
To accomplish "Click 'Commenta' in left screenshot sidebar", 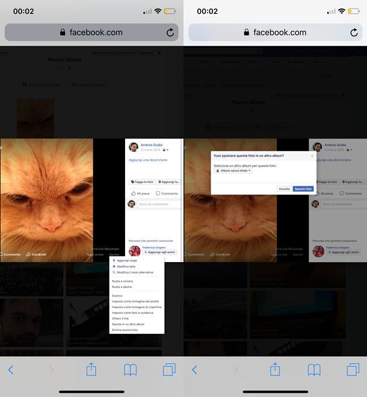I will pyautogui.click(x=167, y=193).
